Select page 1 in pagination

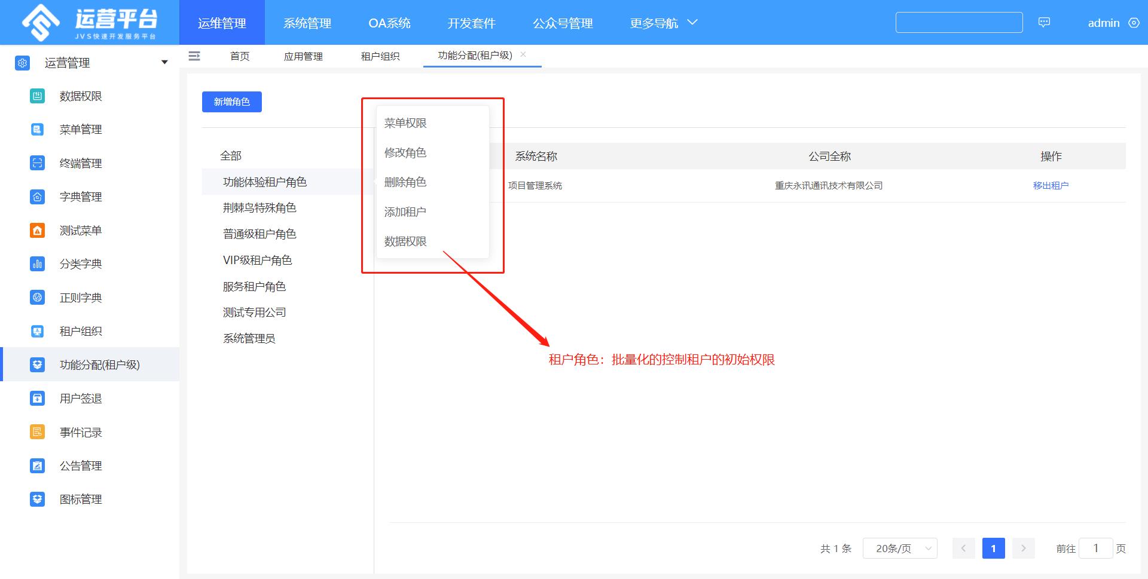point(993,548)
